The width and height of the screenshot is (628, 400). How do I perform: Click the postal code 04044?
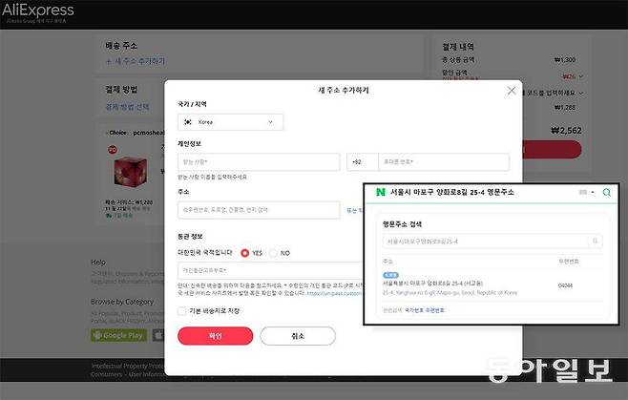[x=565, y=285]
